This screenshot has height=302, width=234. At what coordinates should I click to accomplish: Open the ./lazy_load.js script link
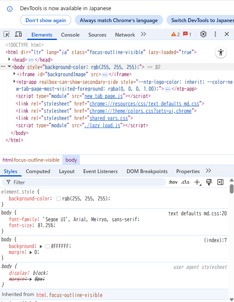[102, 125]
